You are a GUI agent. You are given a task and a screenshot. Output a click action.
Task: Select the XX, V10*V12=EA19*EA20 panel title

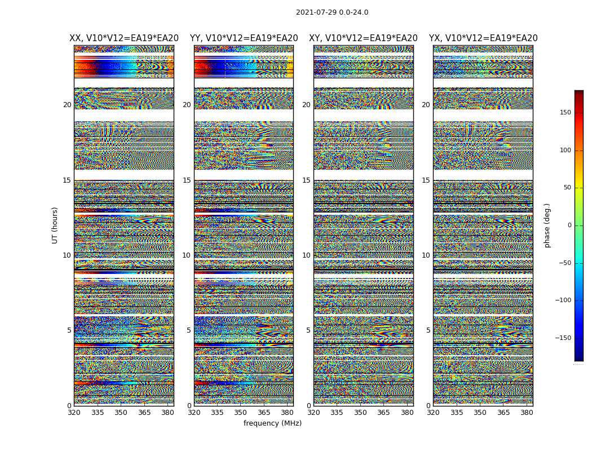[124, 38]
